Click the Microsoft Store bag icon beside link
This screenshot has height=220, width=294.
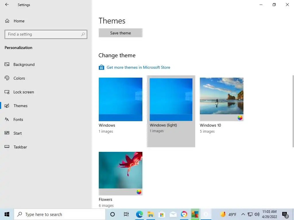tap(101, 67)
